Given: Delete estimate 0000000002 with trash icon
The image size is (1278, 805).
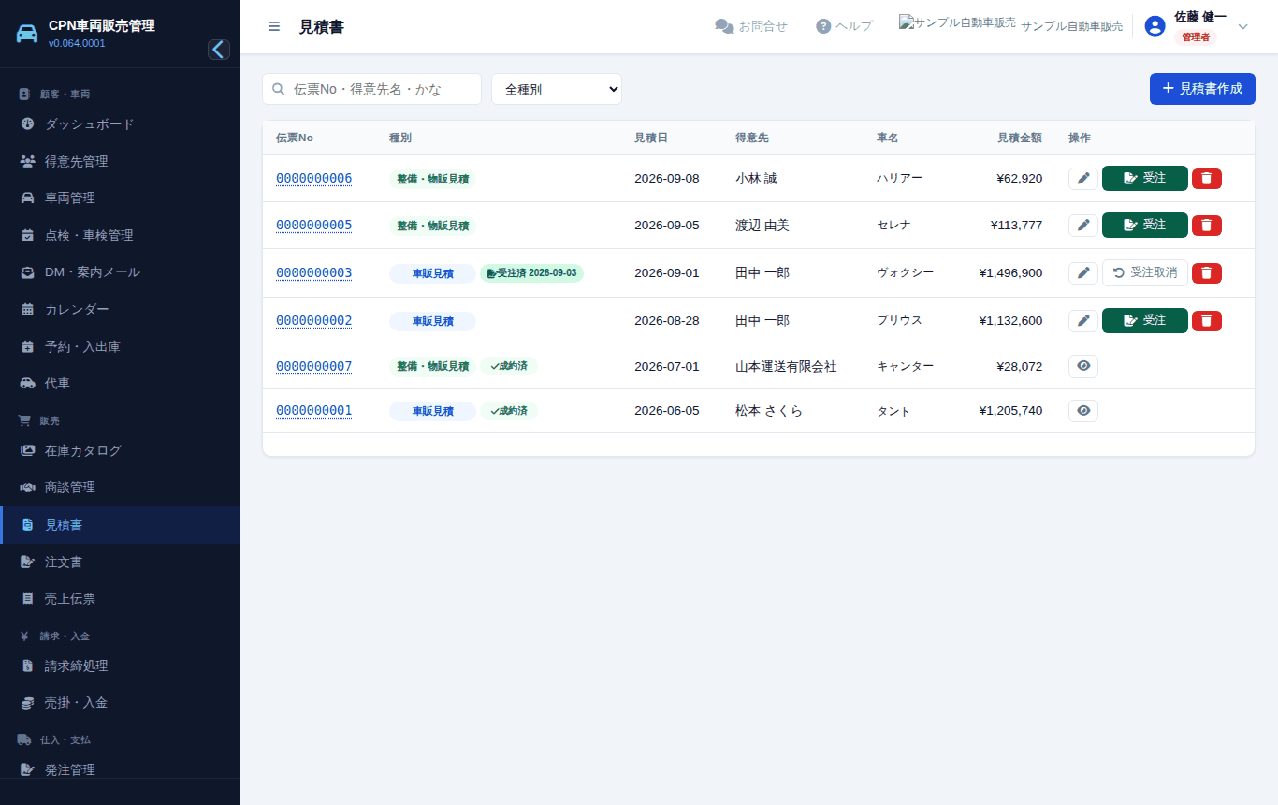Looking at the screenshot, I should [1207, 321].
